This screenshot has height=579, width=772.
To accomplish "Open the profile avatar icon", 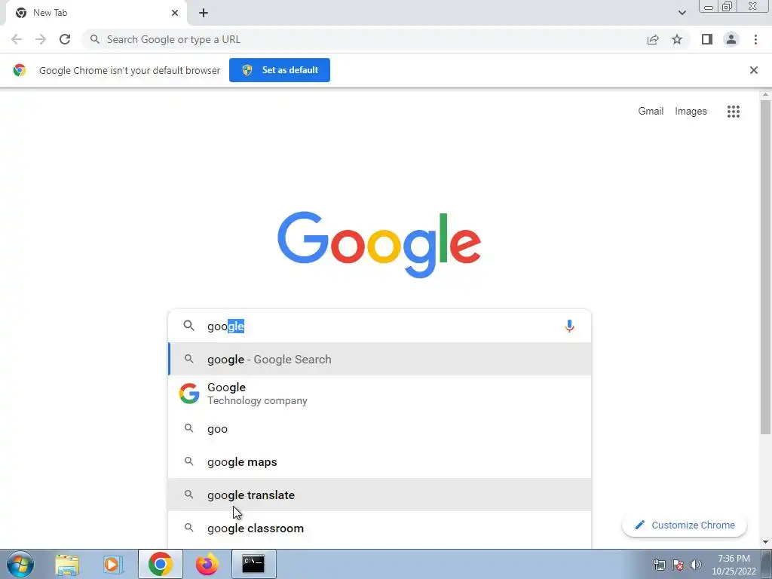I will click(x=731, y=39).
